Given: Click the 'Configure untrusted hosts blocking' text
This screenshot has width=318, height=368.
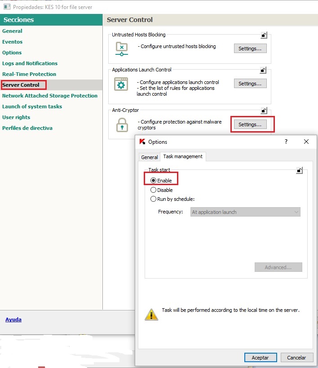Looking at the screenshot, I should [x=177, y=46].
